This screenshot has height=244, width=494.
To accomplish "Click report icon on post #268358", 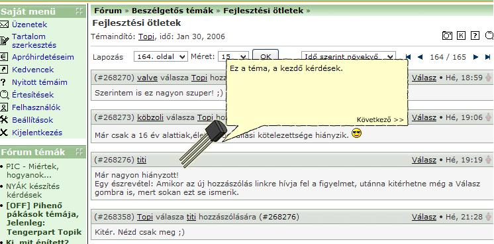I will (488, 217).
